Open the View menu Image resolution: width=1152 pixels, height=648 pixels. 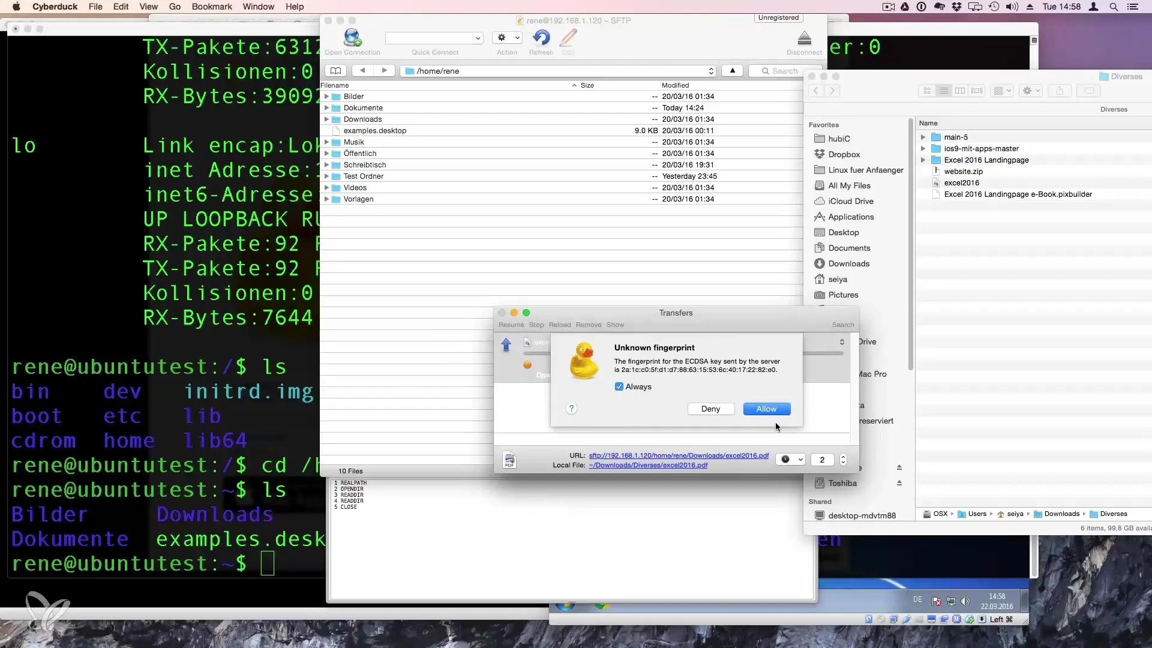point(148,7)
